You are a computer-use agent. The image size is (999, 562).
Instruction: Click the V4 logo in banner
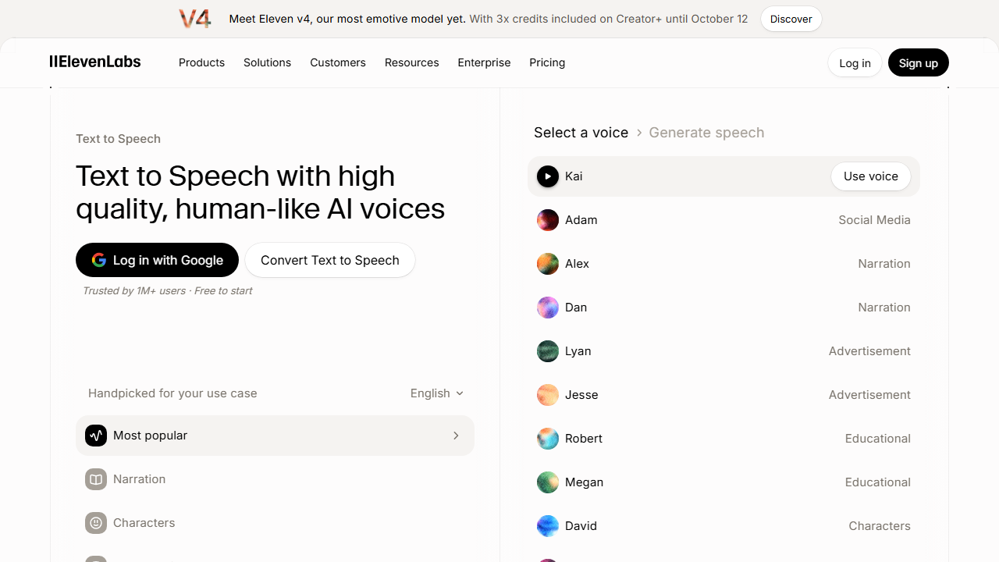[x=195, y=19]
